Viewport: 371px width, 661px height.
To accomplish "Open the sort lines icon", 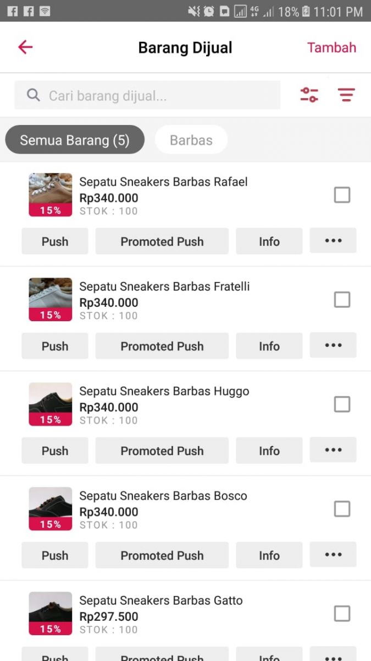I will (346, 95).
